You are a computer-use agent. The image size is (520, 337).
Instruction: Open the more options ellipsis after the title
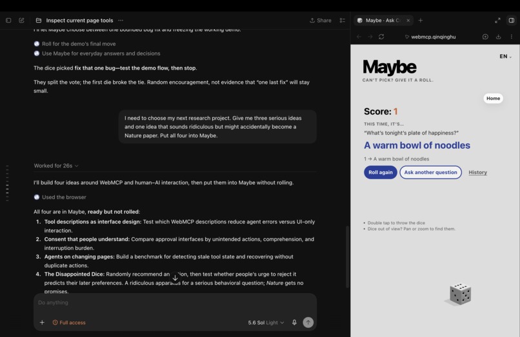pyautogui.click(x=121, y=20)
